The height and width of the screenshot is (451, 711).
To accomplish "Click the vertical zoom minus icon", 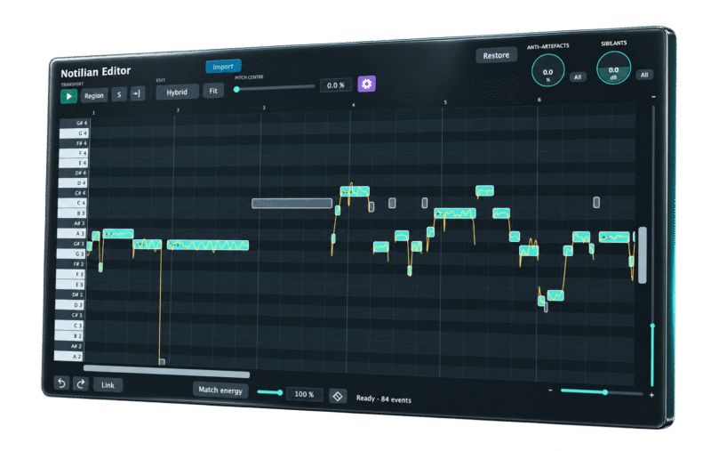I will pos(653,97).
